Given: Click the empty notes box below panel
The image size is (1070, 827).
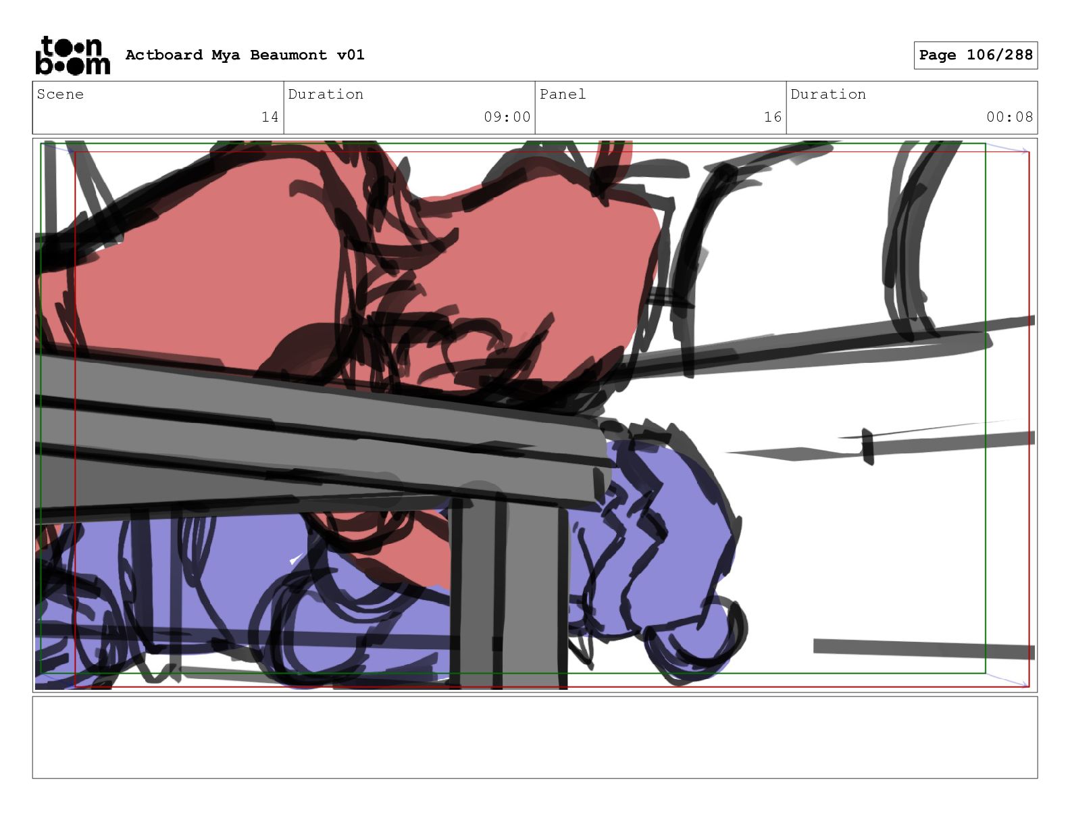Looking at the screenshot, I should (535, 737).
